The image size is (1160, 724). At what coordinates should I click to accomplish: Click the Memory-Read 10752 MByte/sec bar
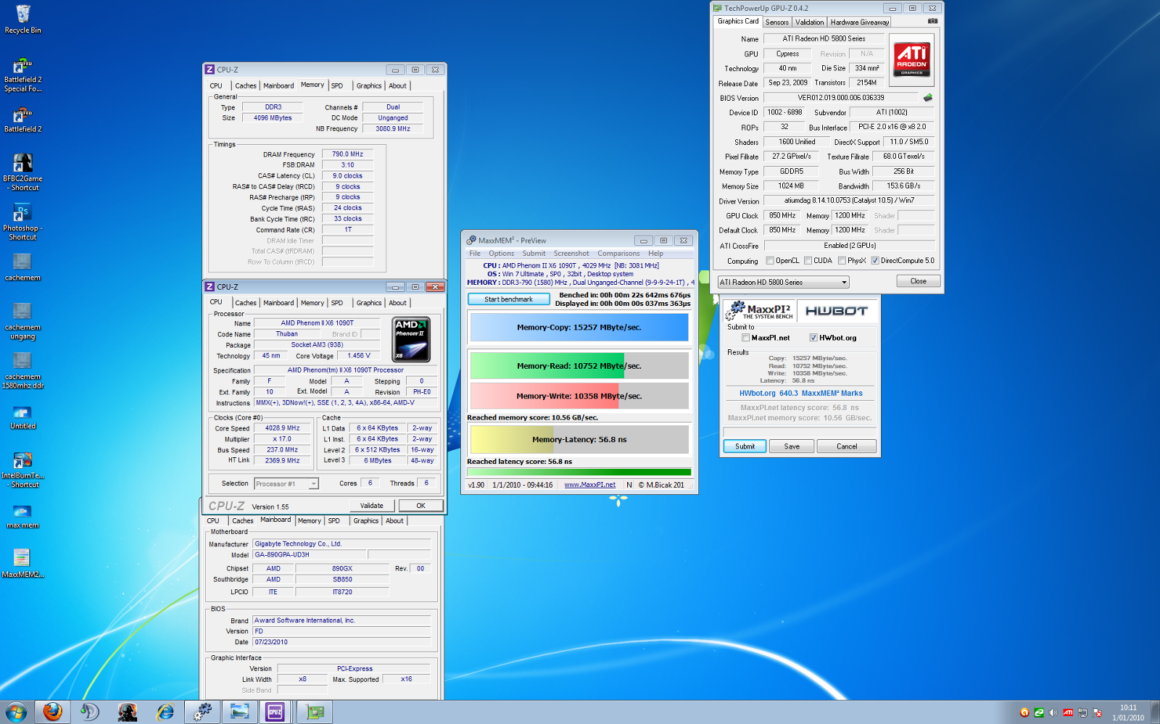(579, 366)
